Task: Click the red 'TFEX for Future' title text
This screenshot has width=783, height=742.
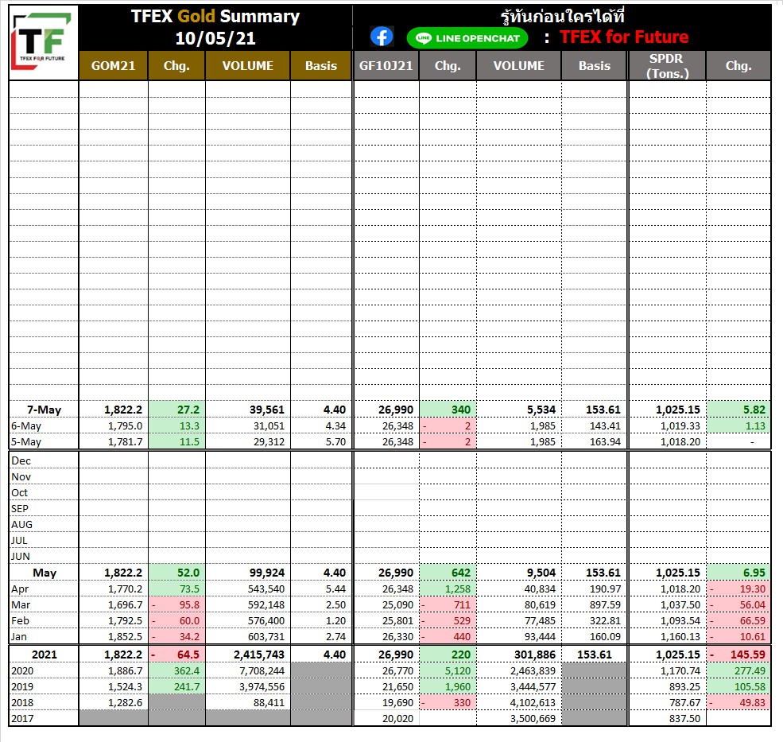Action: [624, 37]
